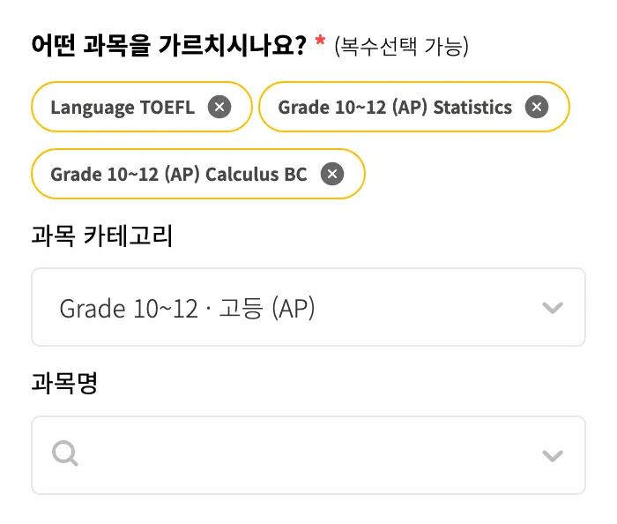Click the word TOEFL in first chip

coord(167,108)
